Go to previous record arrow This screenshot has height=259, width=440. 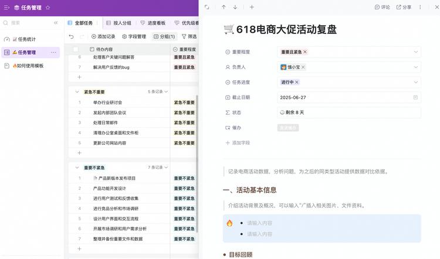224,7
